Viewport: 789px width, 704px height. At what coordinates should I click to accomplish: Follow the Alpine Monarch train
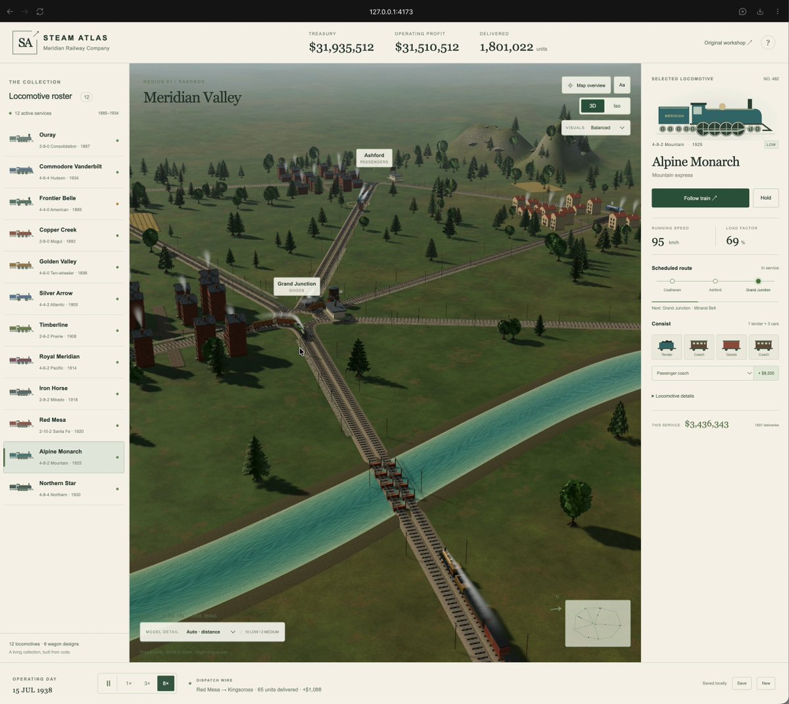tap(700, 198)
